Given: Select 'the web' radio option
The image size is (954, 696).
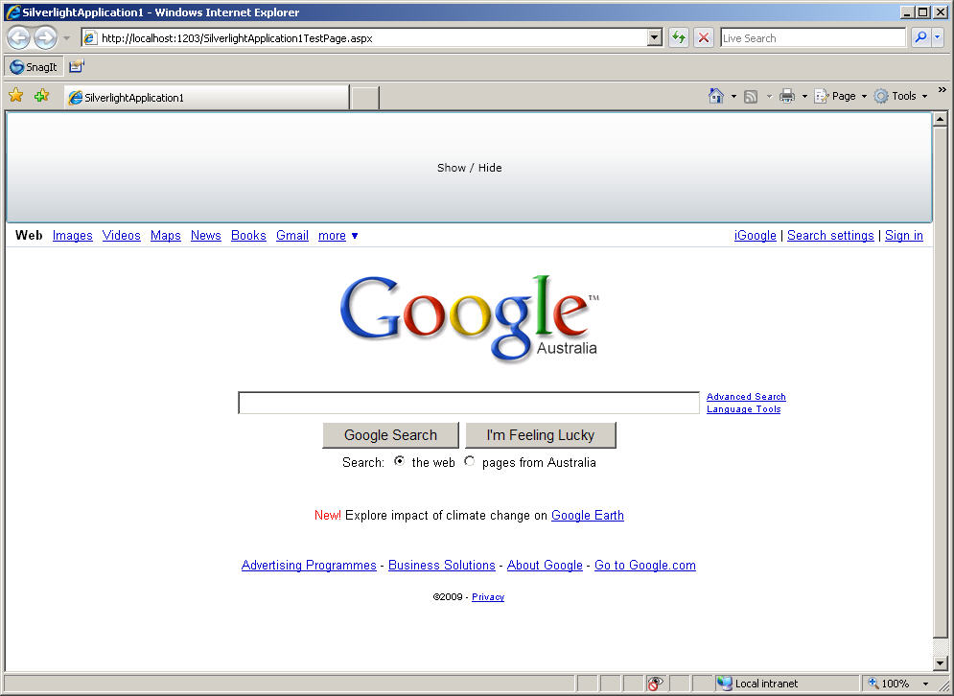Looking at the screenshot, I should click(x=399, y=461).
